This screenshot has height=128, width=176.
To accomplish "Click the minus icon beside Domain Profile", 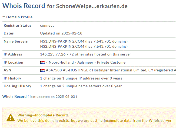I will tap(4, 17).
